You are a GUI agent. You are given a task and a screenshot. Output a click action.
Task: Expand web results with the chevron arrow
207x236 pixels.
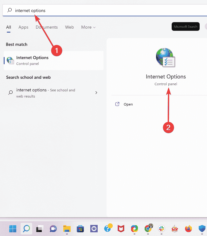tap(96, 93)
